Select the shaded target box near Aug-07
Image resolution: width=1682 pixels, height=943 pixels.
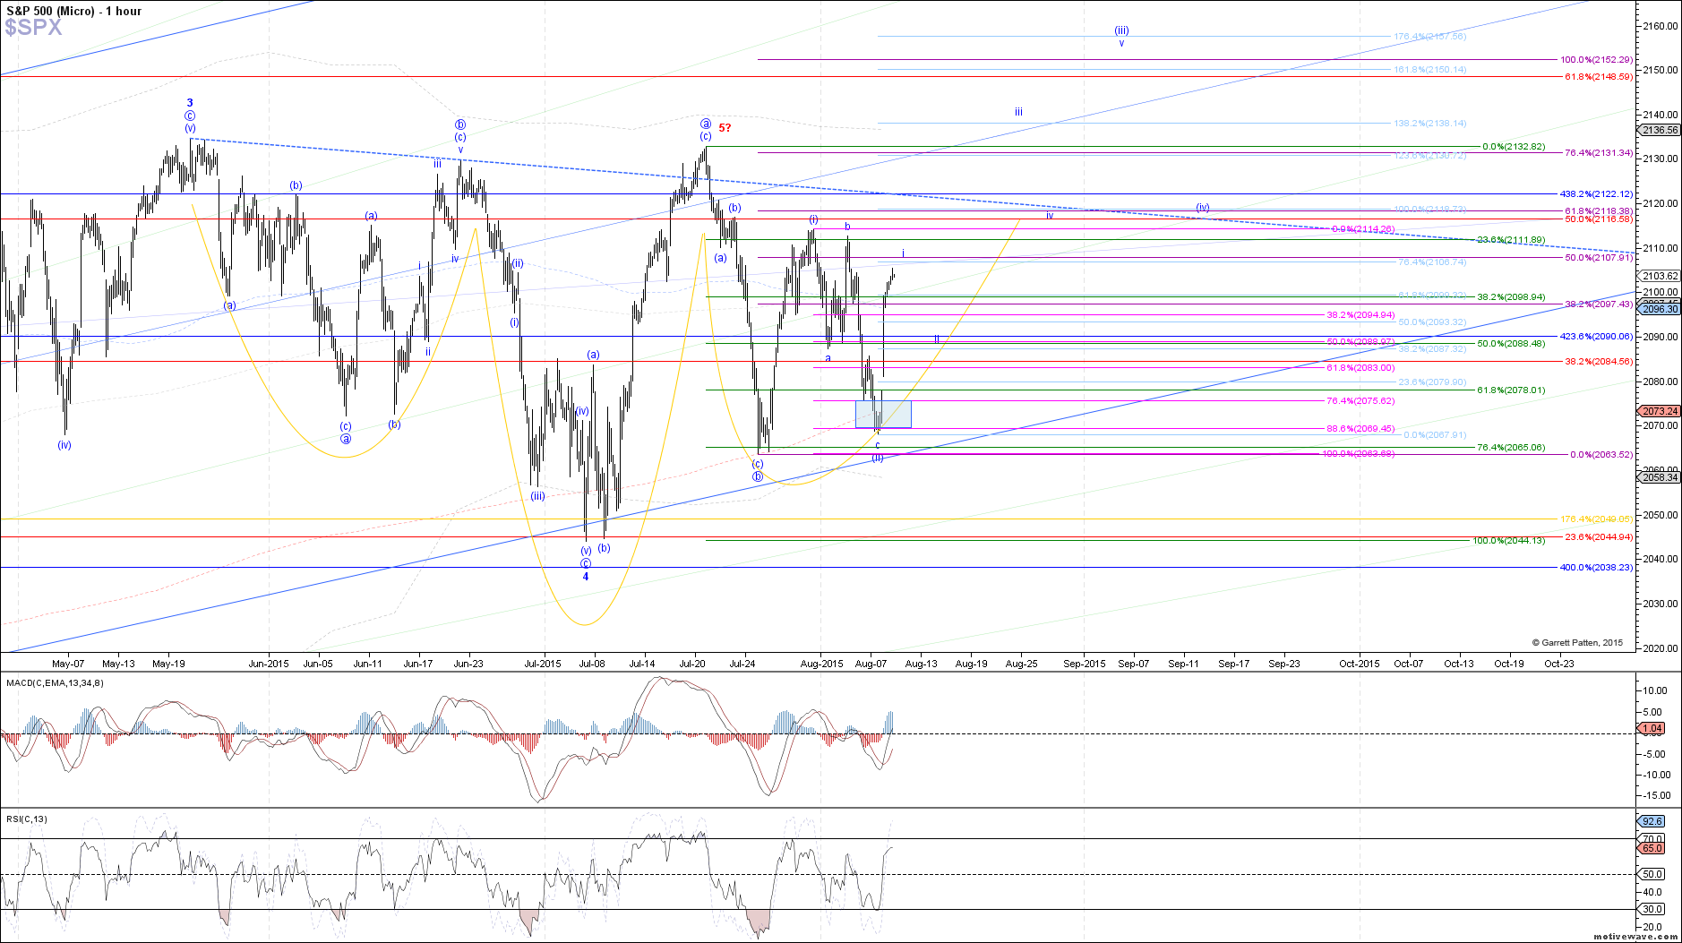(x=883, y=414)
